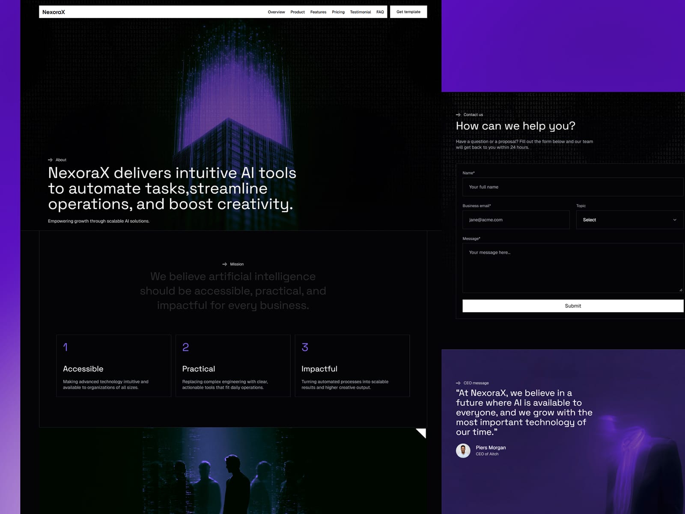Click the silhouettes group image
685x514 pixels.
coord(233,471)
